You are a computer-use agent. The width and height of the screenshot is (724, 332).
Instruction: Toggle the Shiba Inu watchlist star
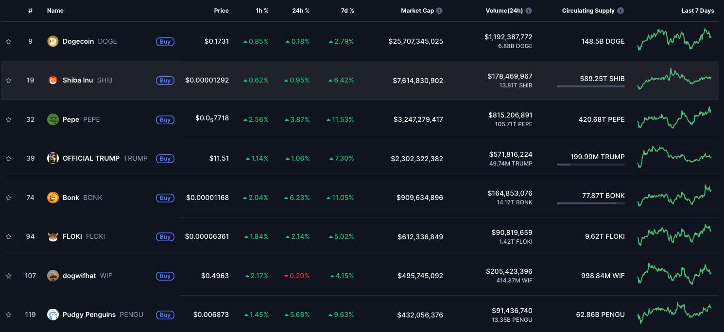coord(8,80)
